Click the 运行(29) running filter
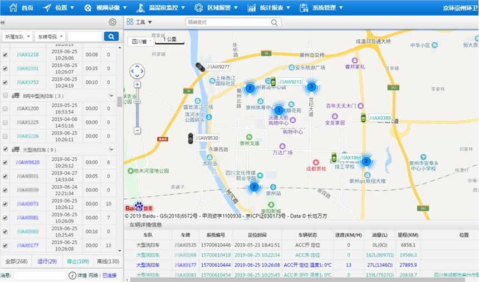The height and width of the screenshot is (282, 479). [46, 261]
